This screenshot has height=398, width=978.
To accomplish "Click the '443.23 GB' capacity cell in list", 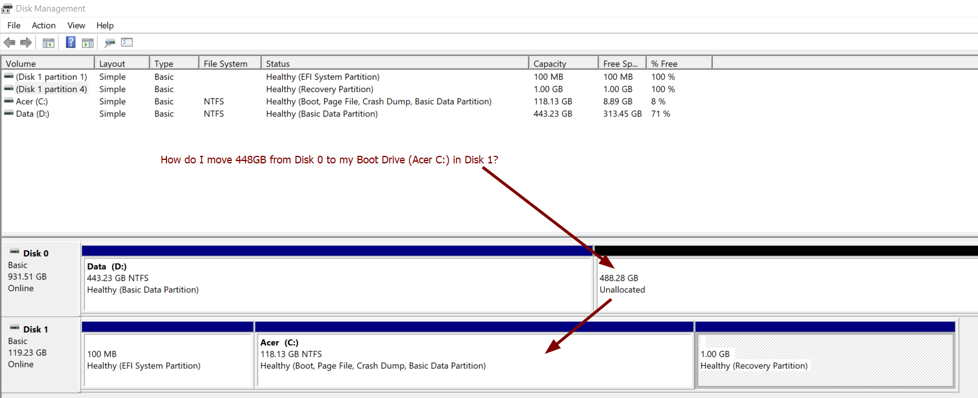I will tap(553, 114).
